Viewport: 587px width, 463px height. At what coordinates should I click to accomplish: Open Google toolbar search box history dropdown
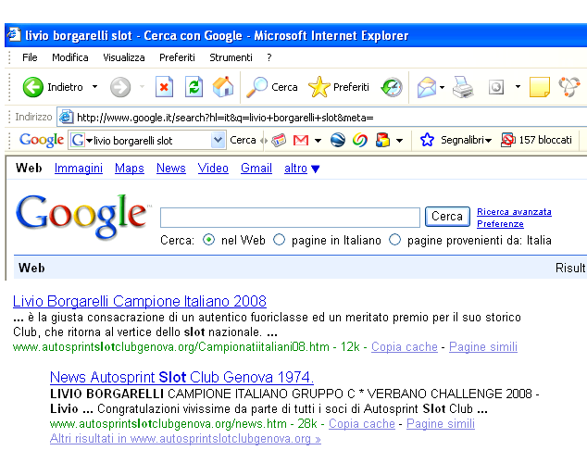point(218,141)
